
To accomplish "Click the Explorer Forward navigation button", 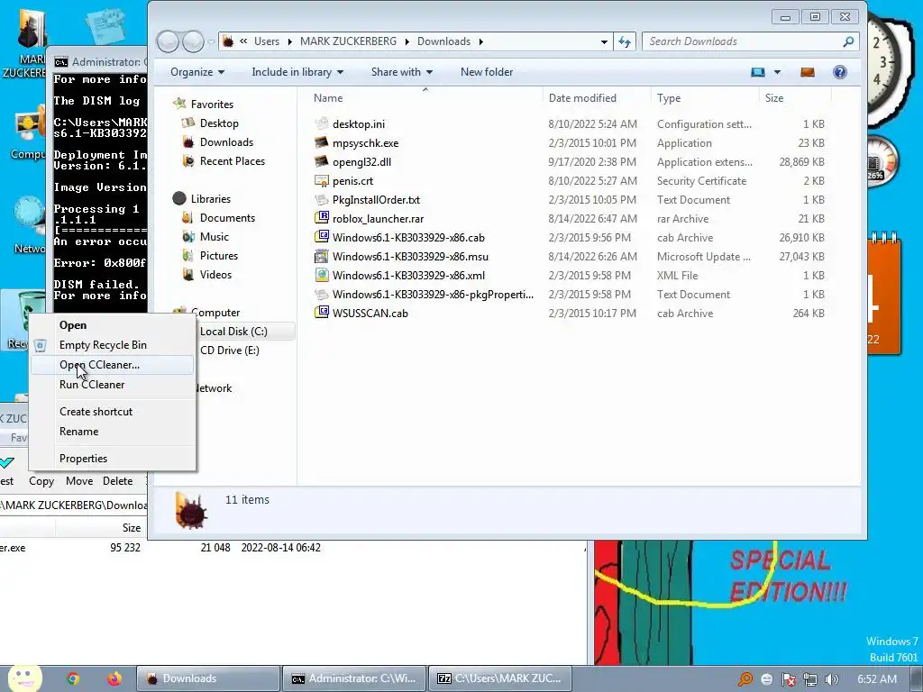I will click(x=193, y=41).
